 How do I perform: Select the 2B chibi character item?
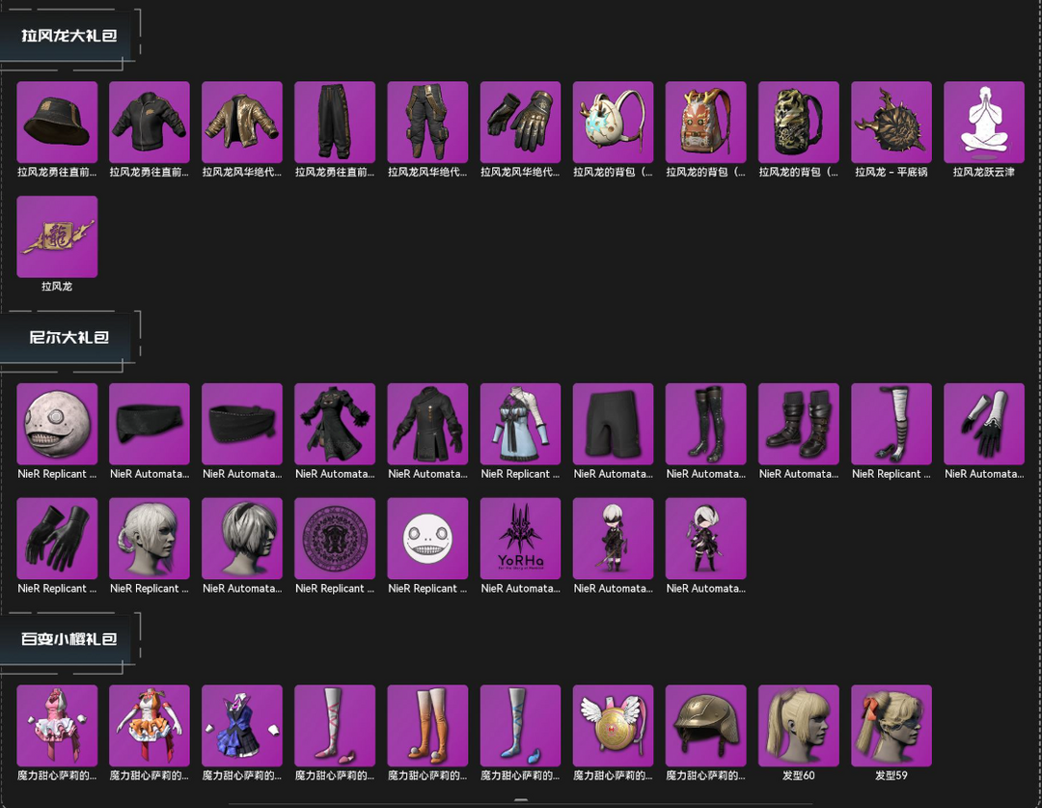pos(705,539)
